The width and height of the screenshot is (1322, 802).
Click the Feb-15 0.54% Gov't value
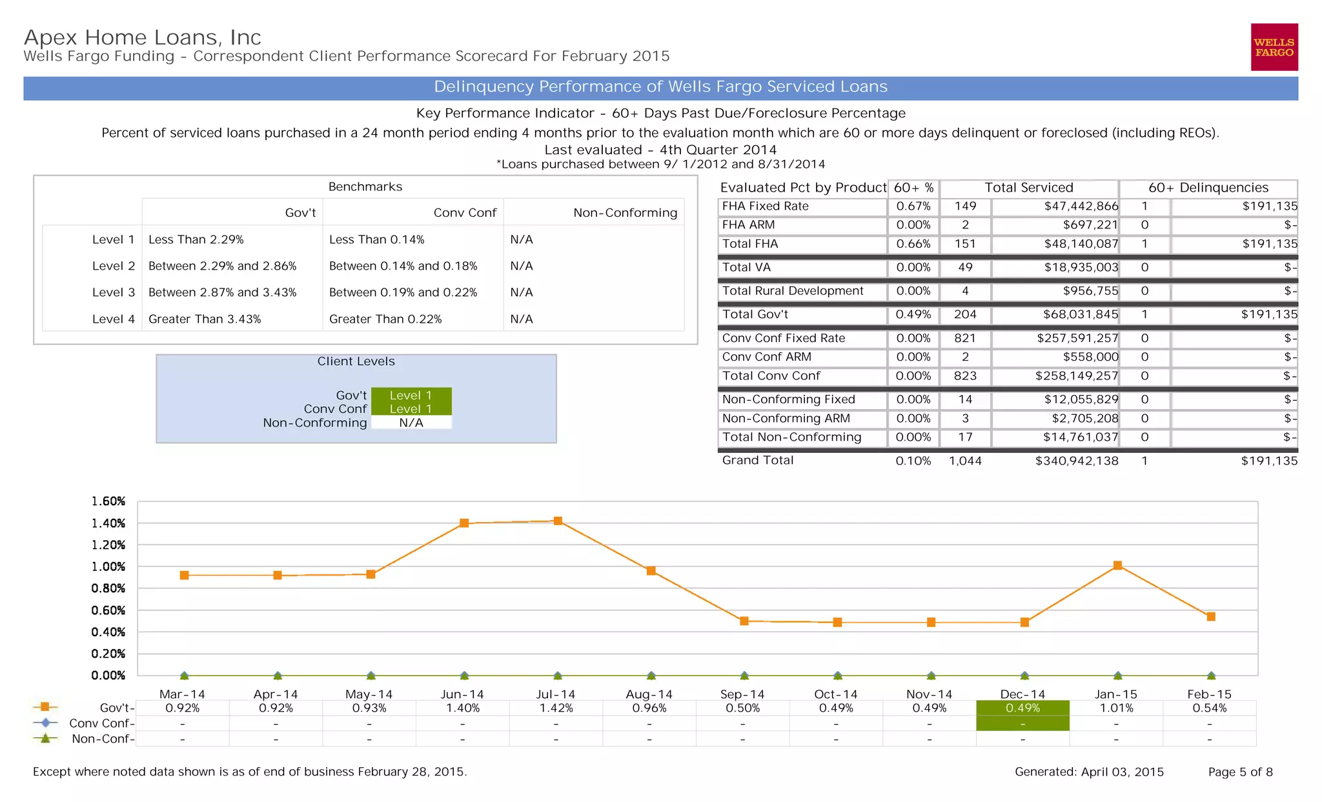coord(1210,708)
